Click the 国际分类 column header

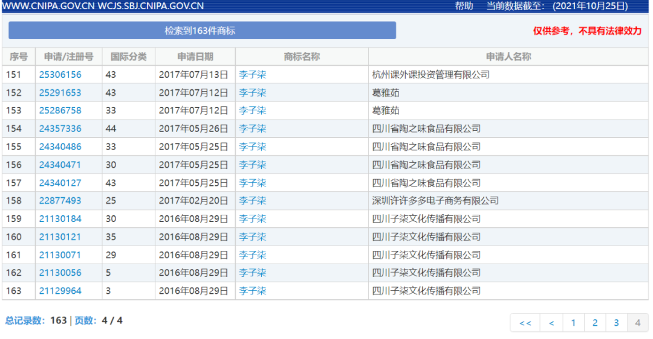[x=128, y=57]
